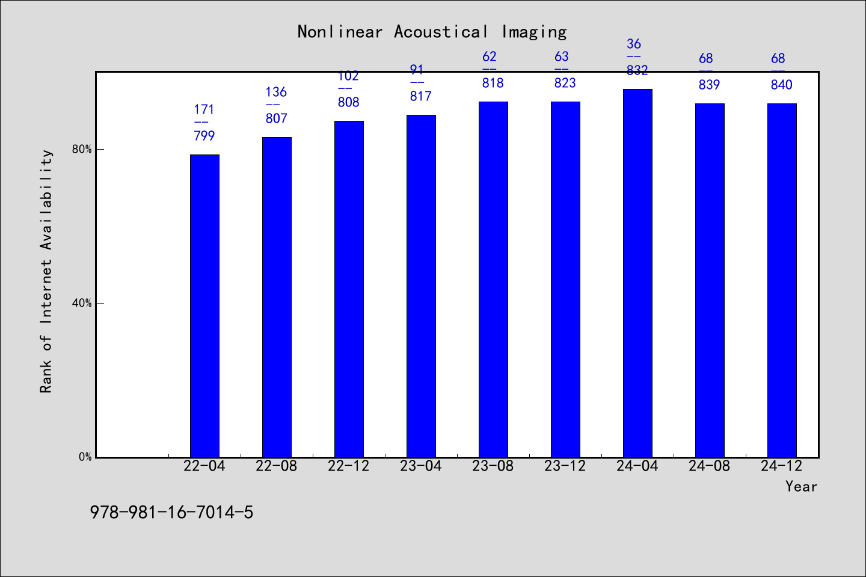
Task: Click the 24-12 x-axis label
Action: point(782,466)
